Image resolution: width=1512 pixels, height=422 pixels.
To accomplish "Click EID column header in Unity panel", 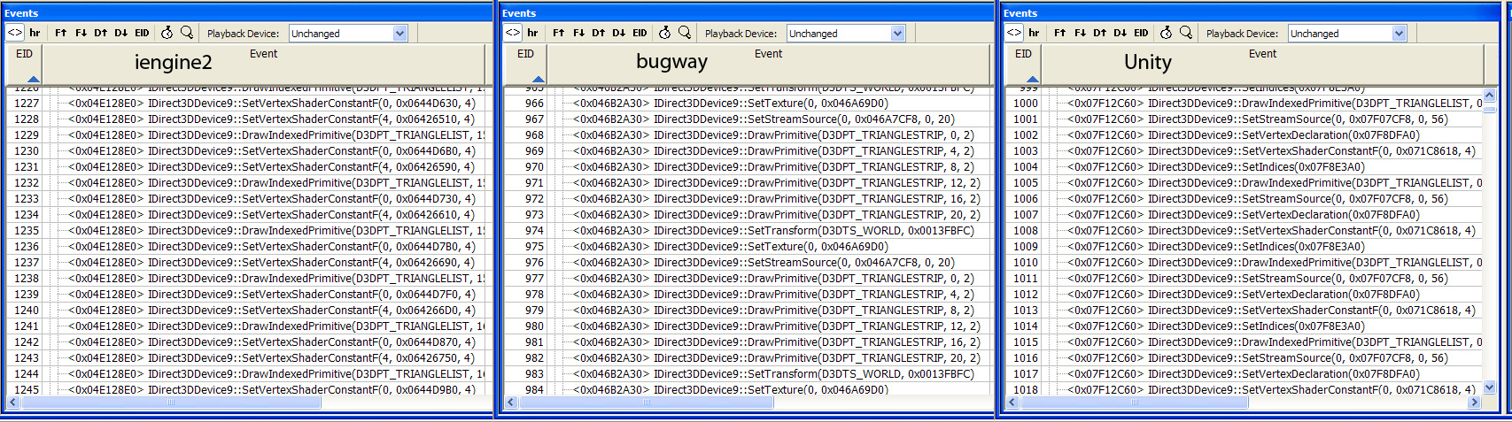I will (x=1023, y=54).
